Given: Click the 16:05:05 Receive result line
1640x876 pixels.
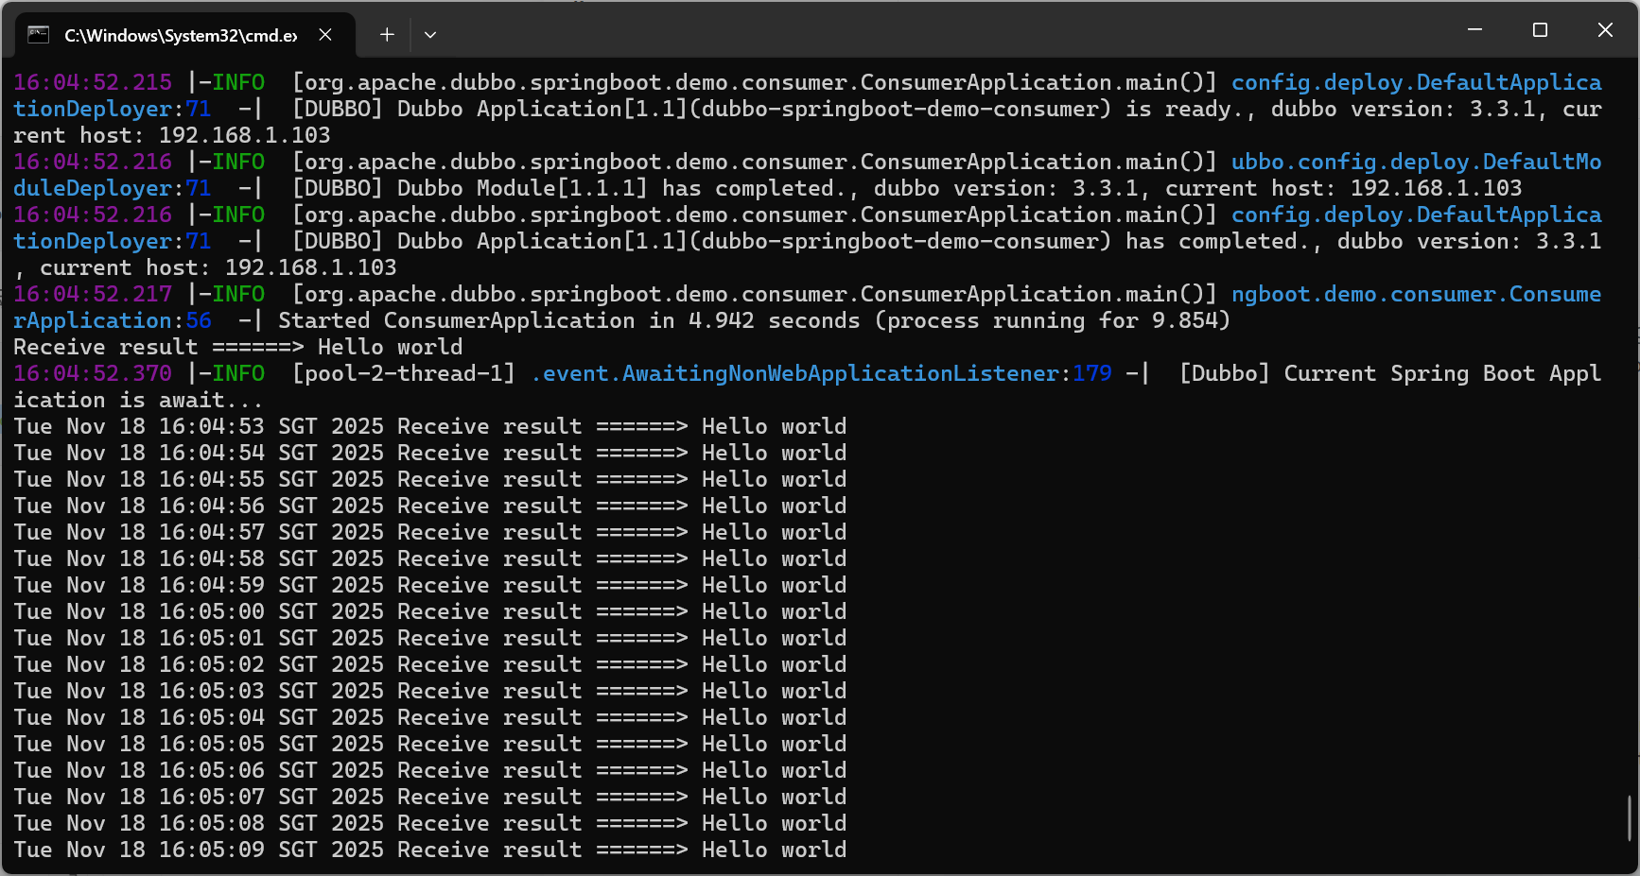Looking at the screenshot, I should tap(430, 744).
